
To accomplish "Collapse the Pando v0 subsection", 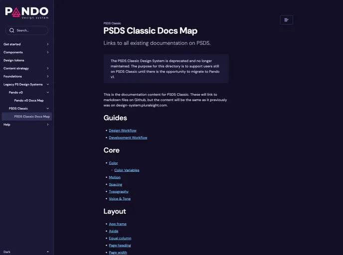I will pyautogui.click(x=48, y=92).
